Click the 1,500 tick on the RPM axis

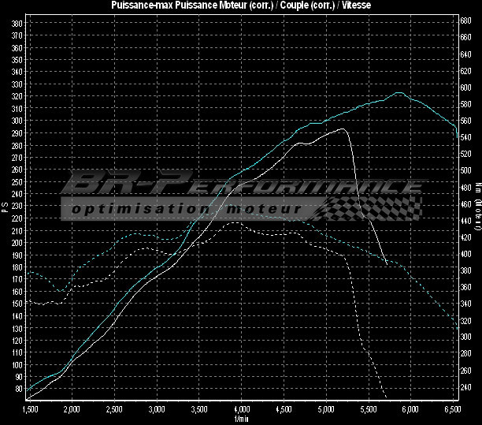(28, 410)
